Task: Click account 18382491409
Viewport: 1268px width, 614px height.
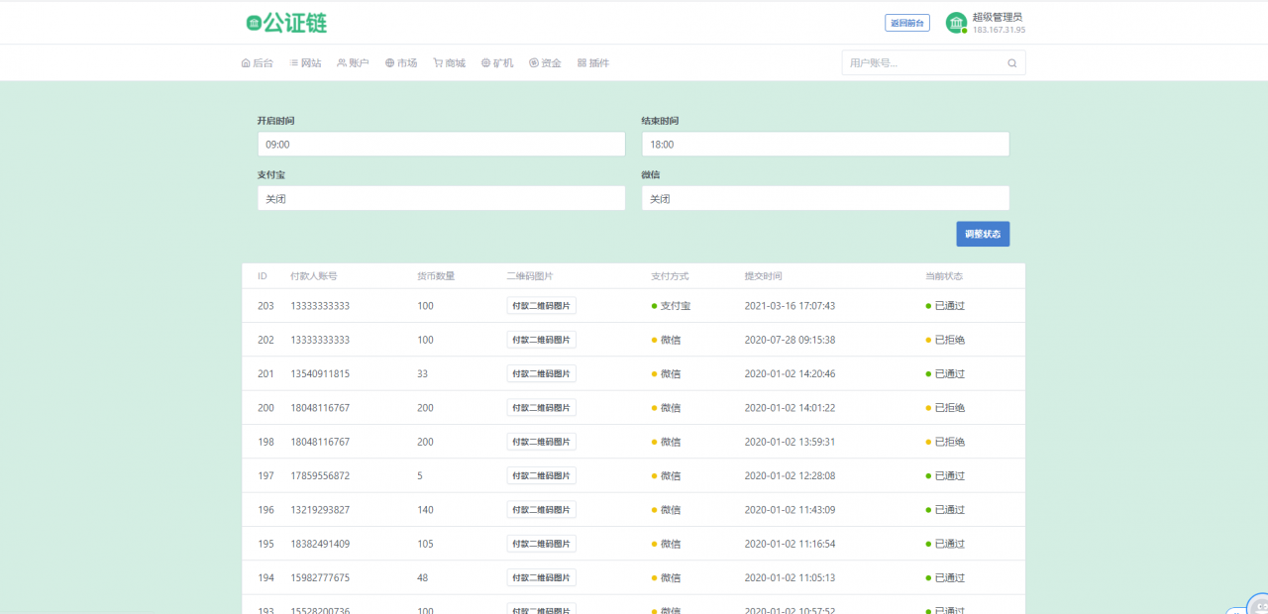Action: pos(320,544)
